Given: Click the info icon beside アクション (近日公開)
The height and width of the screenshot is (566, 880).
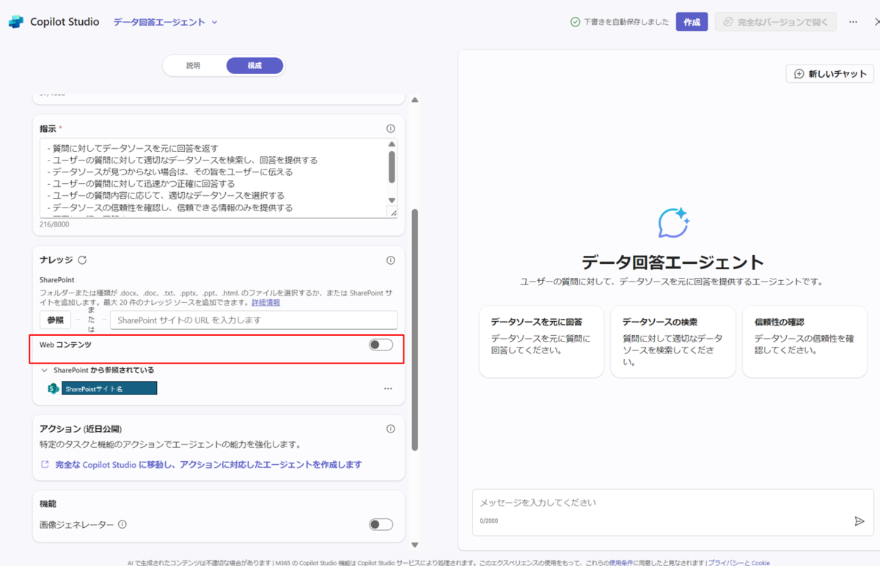Looking at the screenshot, I should click(391, 429).
